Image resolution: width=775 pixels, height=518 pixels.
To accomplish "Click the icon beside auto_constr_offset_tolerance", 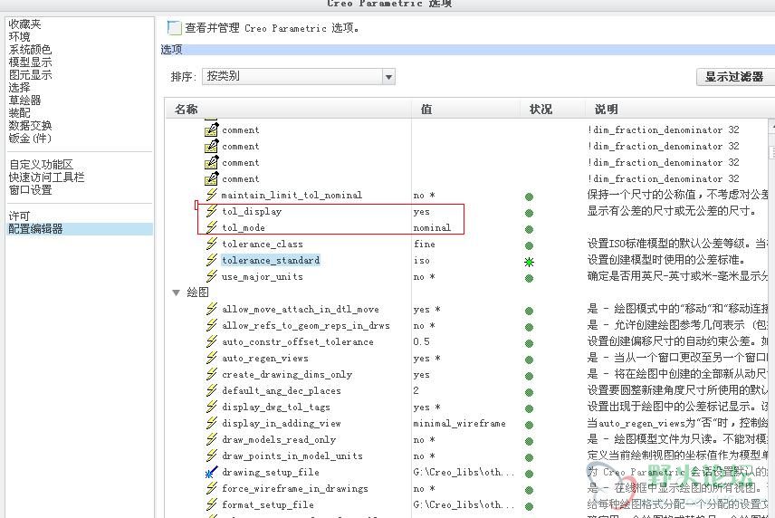I will (212, 341).
